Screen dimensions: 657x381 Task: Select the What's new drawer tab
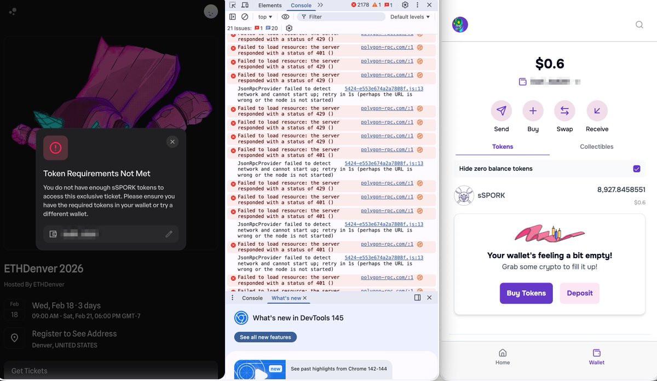(x=286, y=298)
